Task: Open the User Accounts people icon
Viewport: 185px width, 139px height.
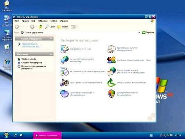Action: click(111, 60)
